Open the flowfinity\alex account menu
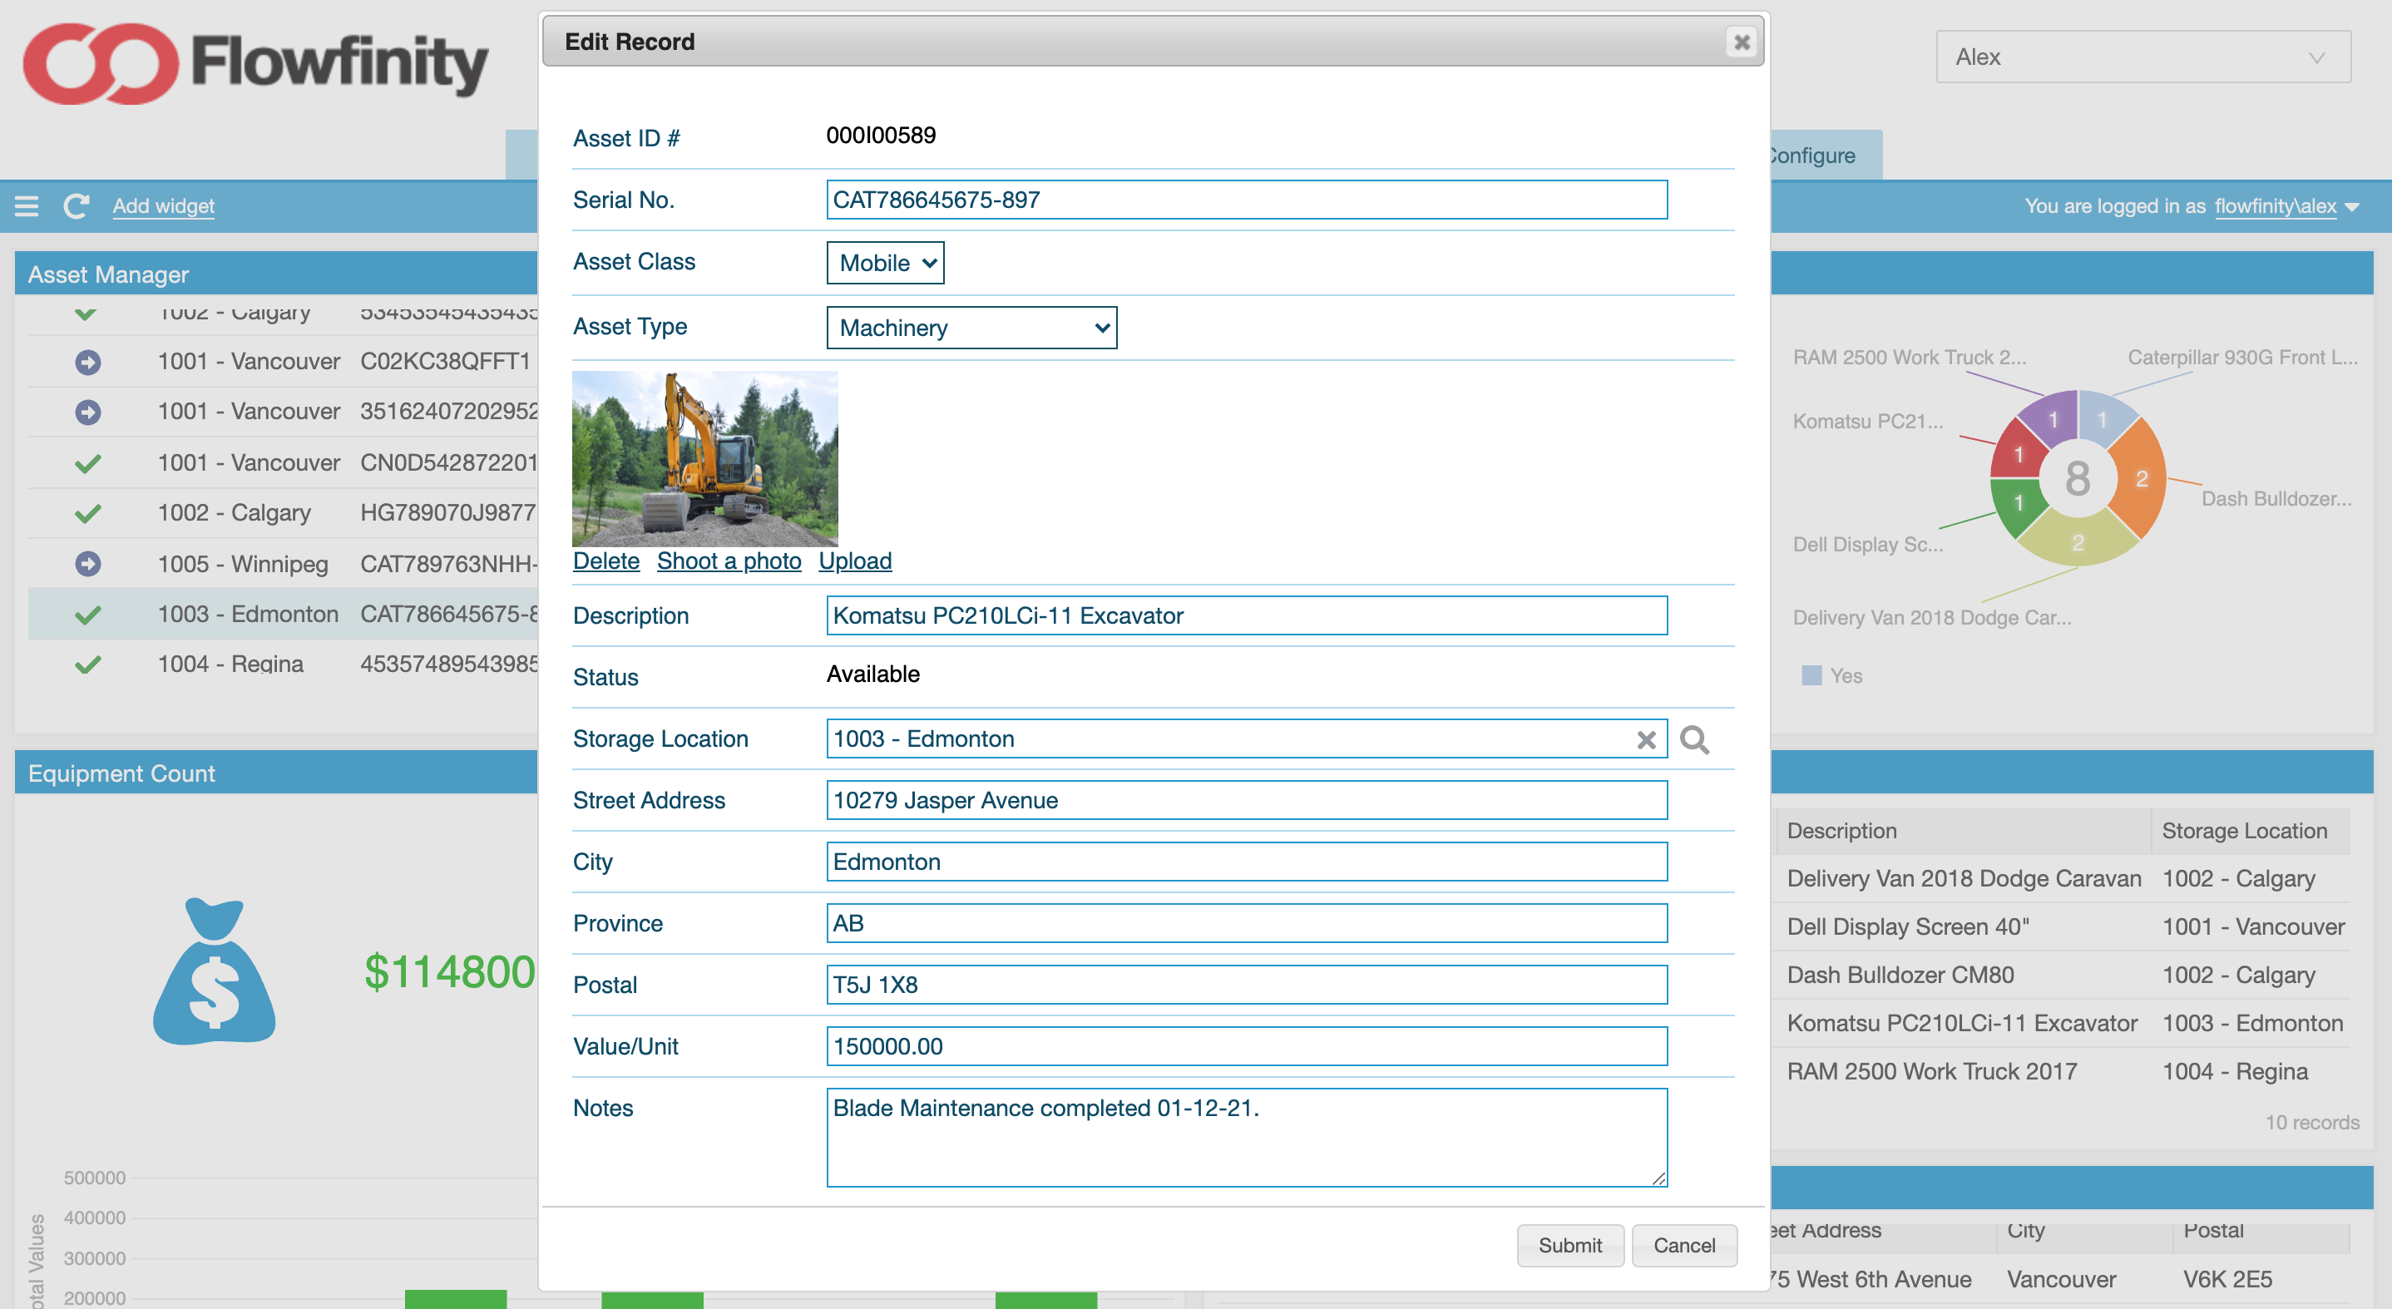Viewport: 2392px width, 1309px height. point(2274,206)
